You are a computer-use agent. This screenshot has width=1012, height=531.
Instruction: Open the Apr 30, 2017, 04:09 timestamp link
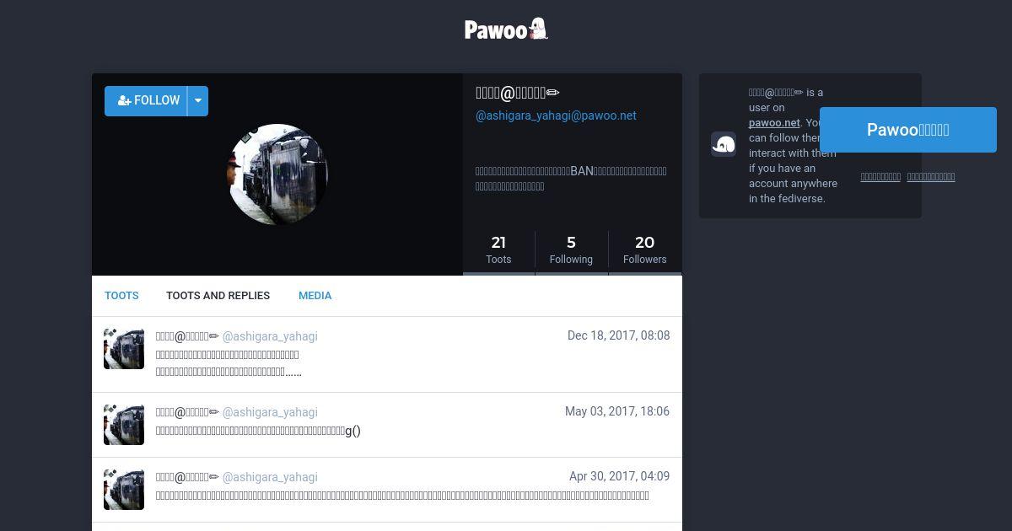pyautogui.click(x=619, y=476)
